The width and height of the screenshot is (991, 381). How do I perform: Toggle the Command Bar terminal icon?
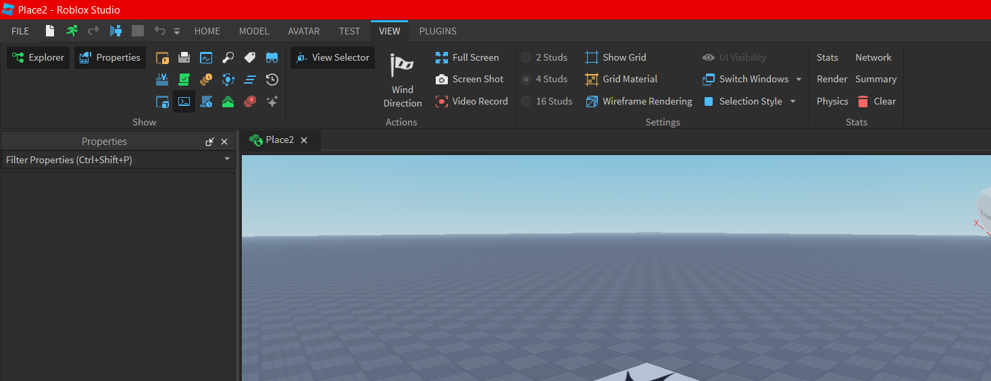pos(184,102)
